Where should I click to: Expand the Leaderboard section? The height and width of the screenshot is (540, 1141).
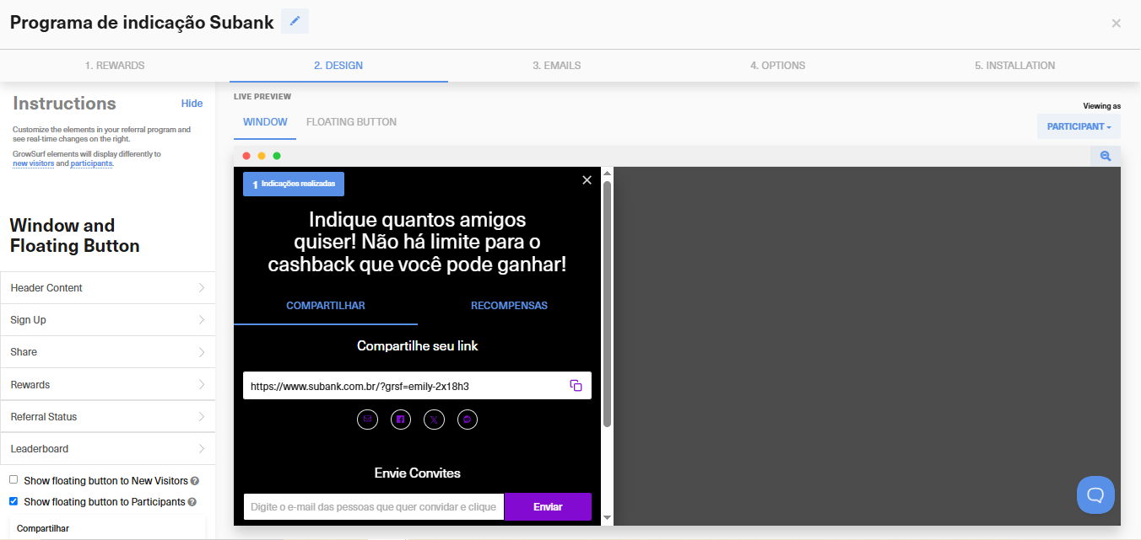point(108,449)
